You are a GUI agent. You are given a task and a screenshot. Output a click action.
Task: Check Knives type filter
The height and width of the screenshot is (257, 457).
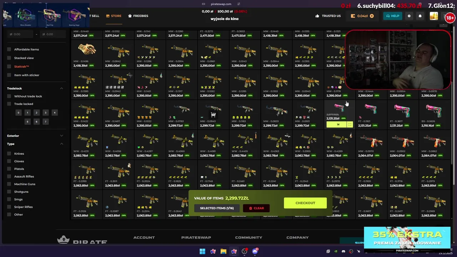[x=9, y=153]
